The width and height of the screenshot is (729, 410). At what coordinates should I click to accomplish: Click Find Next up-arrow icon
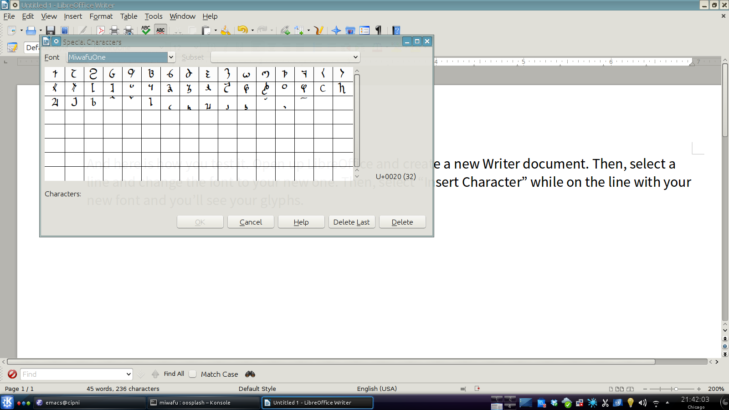(155, 374)
